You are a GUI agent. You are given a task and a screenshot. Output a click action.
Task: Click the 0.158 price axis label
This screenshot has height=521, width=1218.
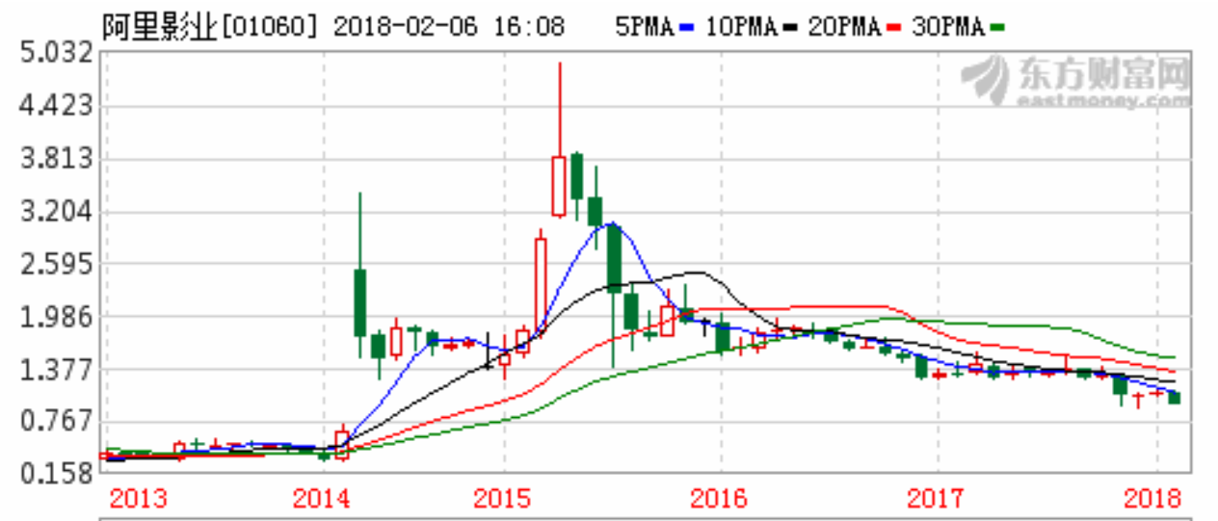click(56, 474)
